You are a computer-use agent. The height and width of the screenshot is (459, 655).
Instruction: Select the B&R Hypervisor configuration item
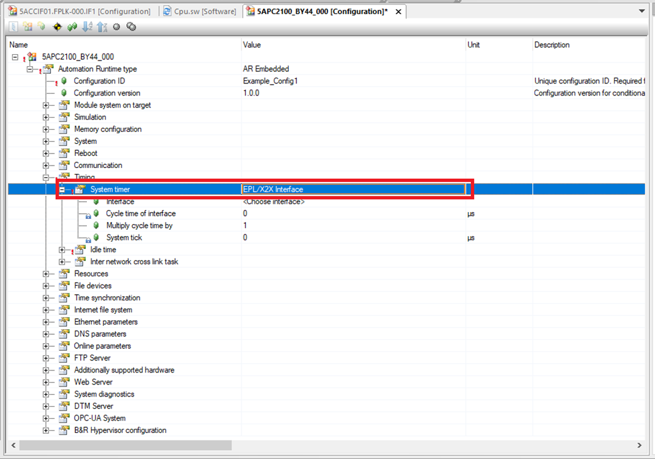(x=120, y=430)
